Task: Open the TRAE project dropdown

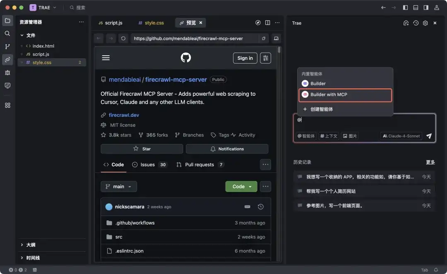Action: (43, 8)
